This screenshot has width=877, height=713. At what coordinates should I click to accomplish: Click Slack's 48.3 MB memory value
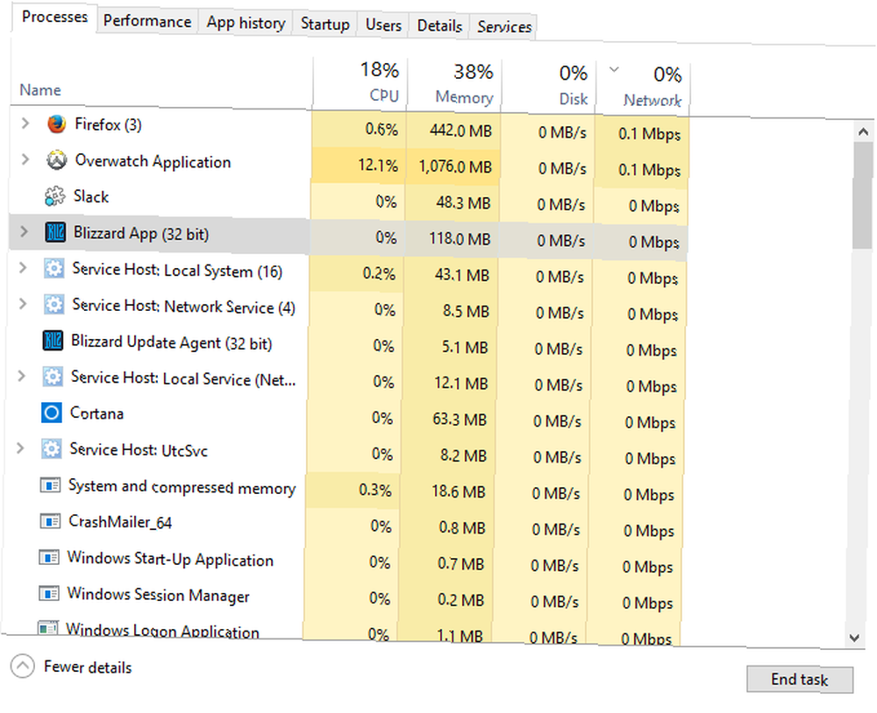(x=464, y=202)
